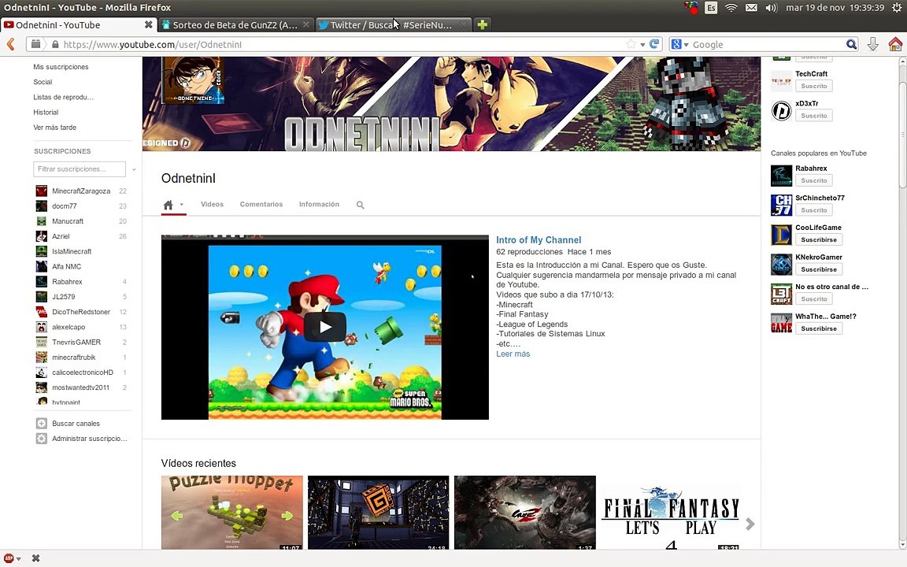Image resolution: width=907 pixels, height=567 pixels.
Task: Open the Puzzle Moppet video thumbnail
Action: click(x=232, y=513)
